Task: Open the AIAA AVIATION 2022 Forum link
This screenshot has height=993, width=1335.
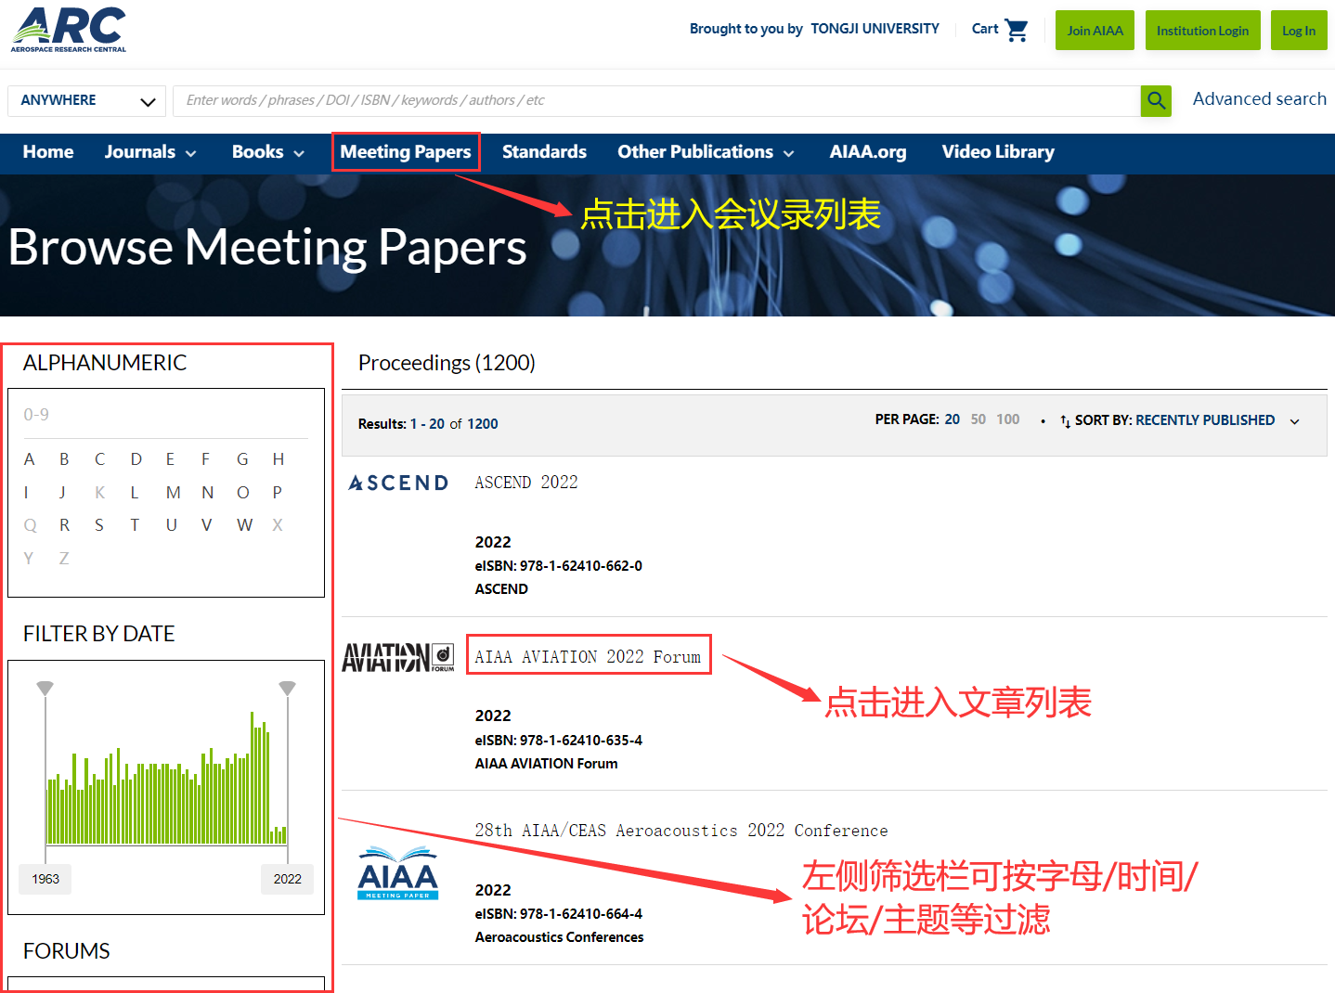Action: (x=588, y=657)
